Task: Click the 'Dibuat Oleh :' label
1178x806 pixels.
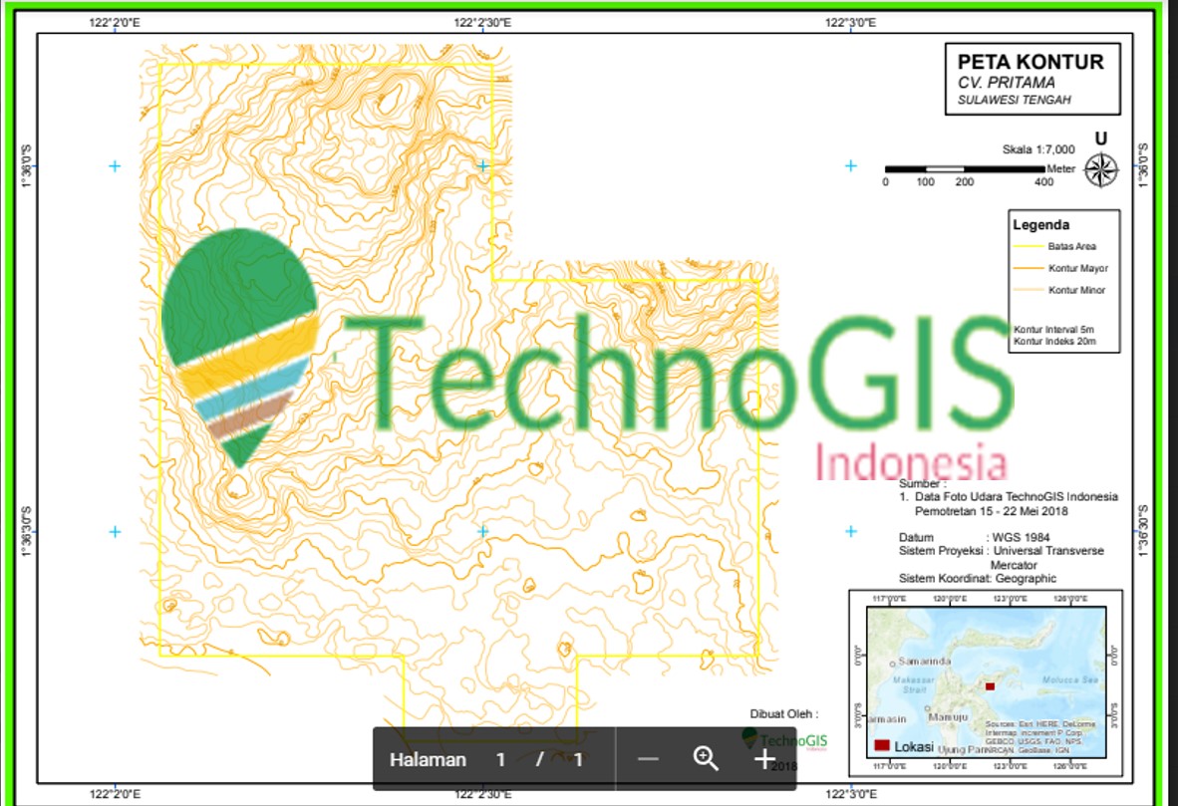Action: (x=783, y=713)
